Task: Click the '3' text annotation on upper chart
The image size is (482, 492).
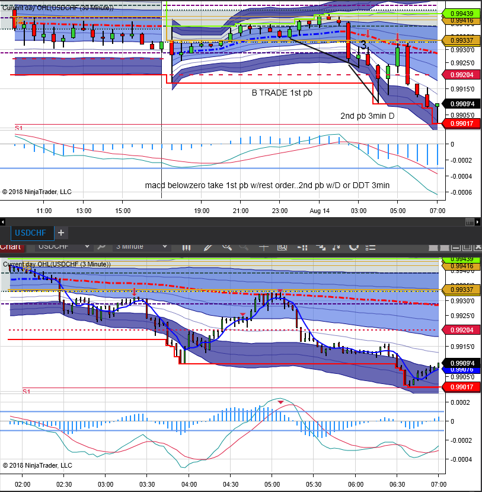Action: click(x=363, y=45)
